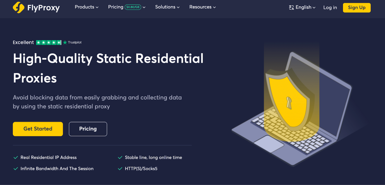Click the Get Started button

tap(38, 129)
